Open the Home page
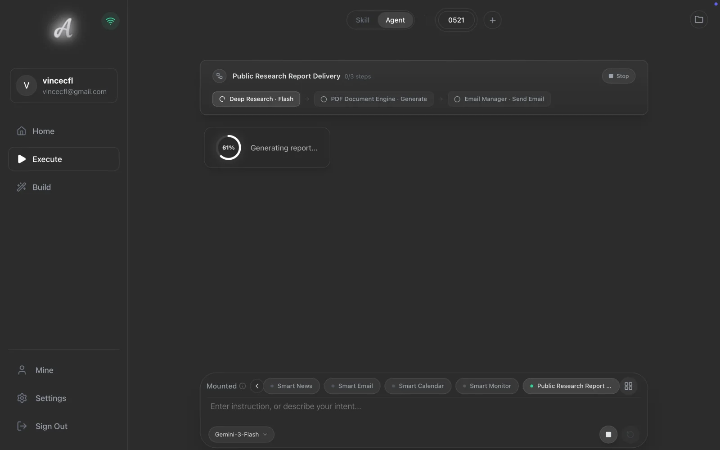Viewport: 720px width, 450px height. [x=63, y=131]
